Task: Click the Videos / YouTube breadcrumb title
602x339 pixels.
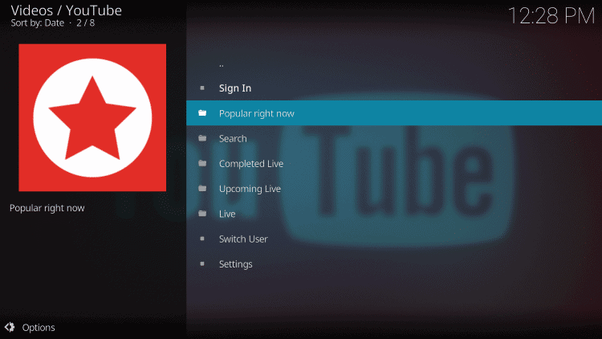Action: tap(66, 10)
